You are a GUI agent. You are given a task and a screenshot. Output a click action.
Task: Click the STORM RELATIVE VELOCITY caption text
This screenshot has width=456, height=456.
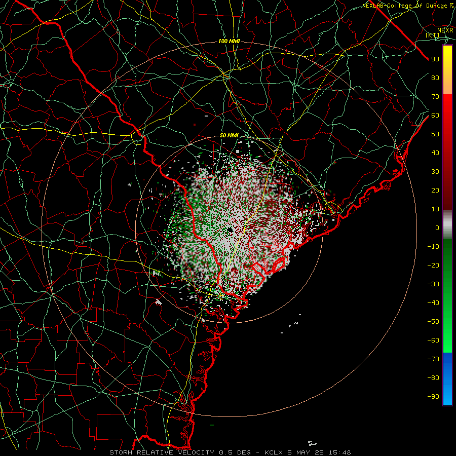[x=162, y=452]
